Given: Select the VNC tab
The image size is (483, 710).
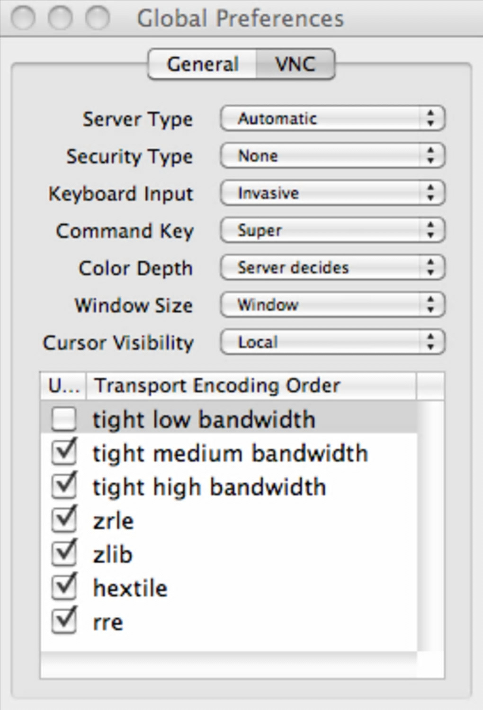Looking at the screenshot, I should coord(295,64).
